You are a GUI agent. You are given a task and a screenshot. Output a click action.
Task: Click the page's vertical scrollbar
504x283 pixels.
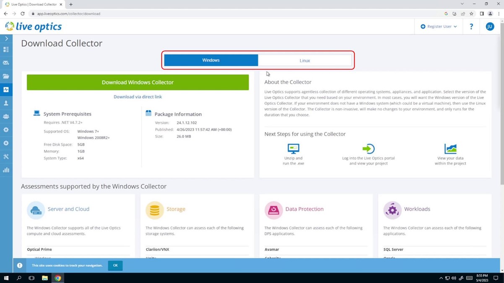pos(501,109)
